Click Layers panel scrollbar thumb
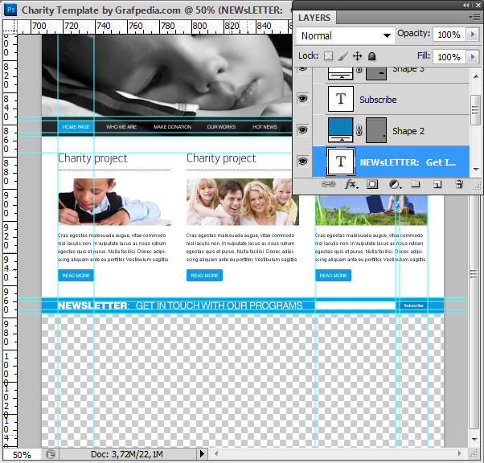 475,109
